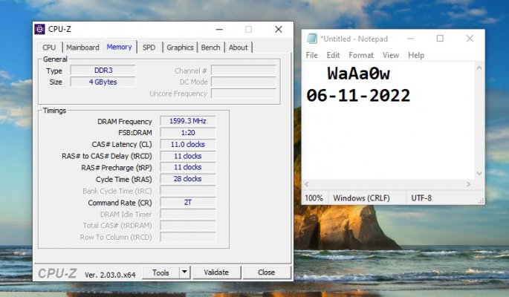Click UTF-8 encoding in Notepad status bar
This screenshot has width=509, height=297.
421,198
